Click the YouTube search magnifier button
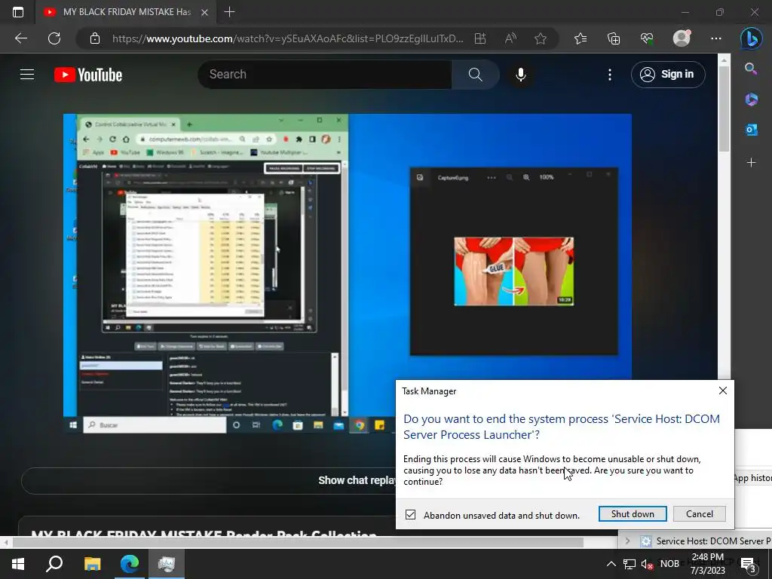Screen dimensions: 772x579 [x=475, y=75]
